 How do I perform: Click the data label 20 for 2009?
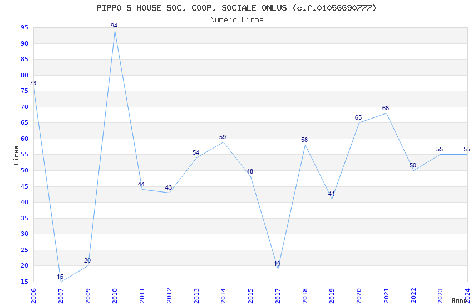tap(87, 260)
